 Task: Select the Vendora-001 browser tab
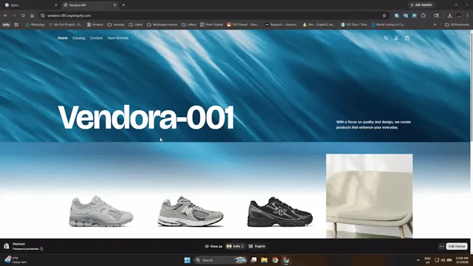click(x=89, y=5)
